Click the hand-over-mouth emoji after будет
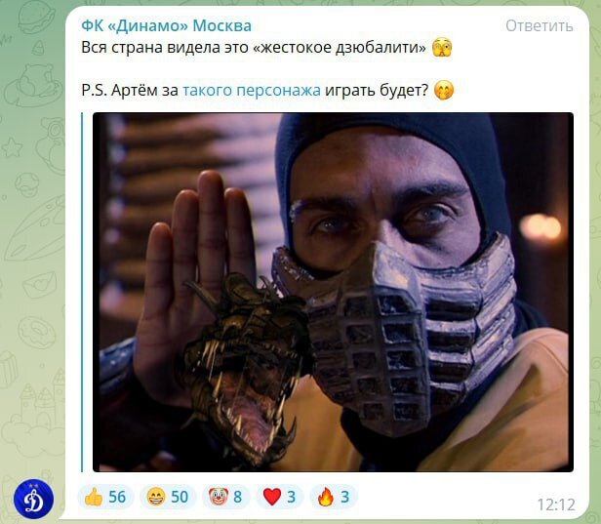This screenshot has height=524, width=601. click(x=444, y=91)
